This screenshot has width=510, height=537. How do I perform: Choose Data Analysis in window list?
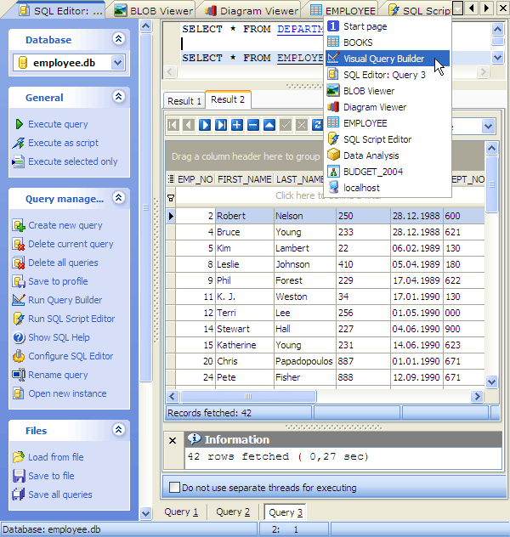[388, 155]
